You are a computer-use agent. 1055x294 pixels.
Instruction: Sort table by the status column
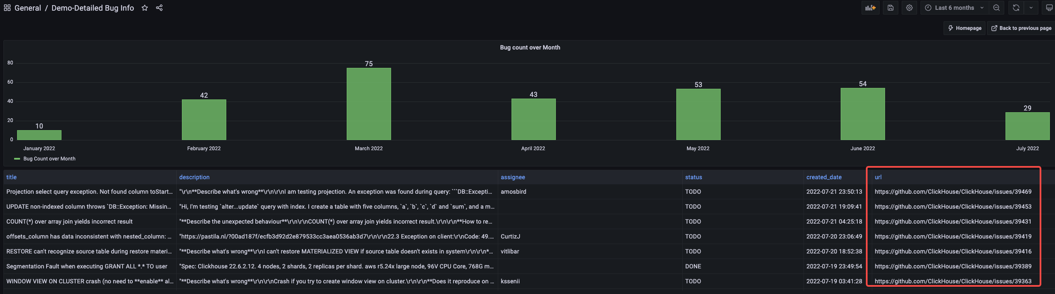click(693, 177)
